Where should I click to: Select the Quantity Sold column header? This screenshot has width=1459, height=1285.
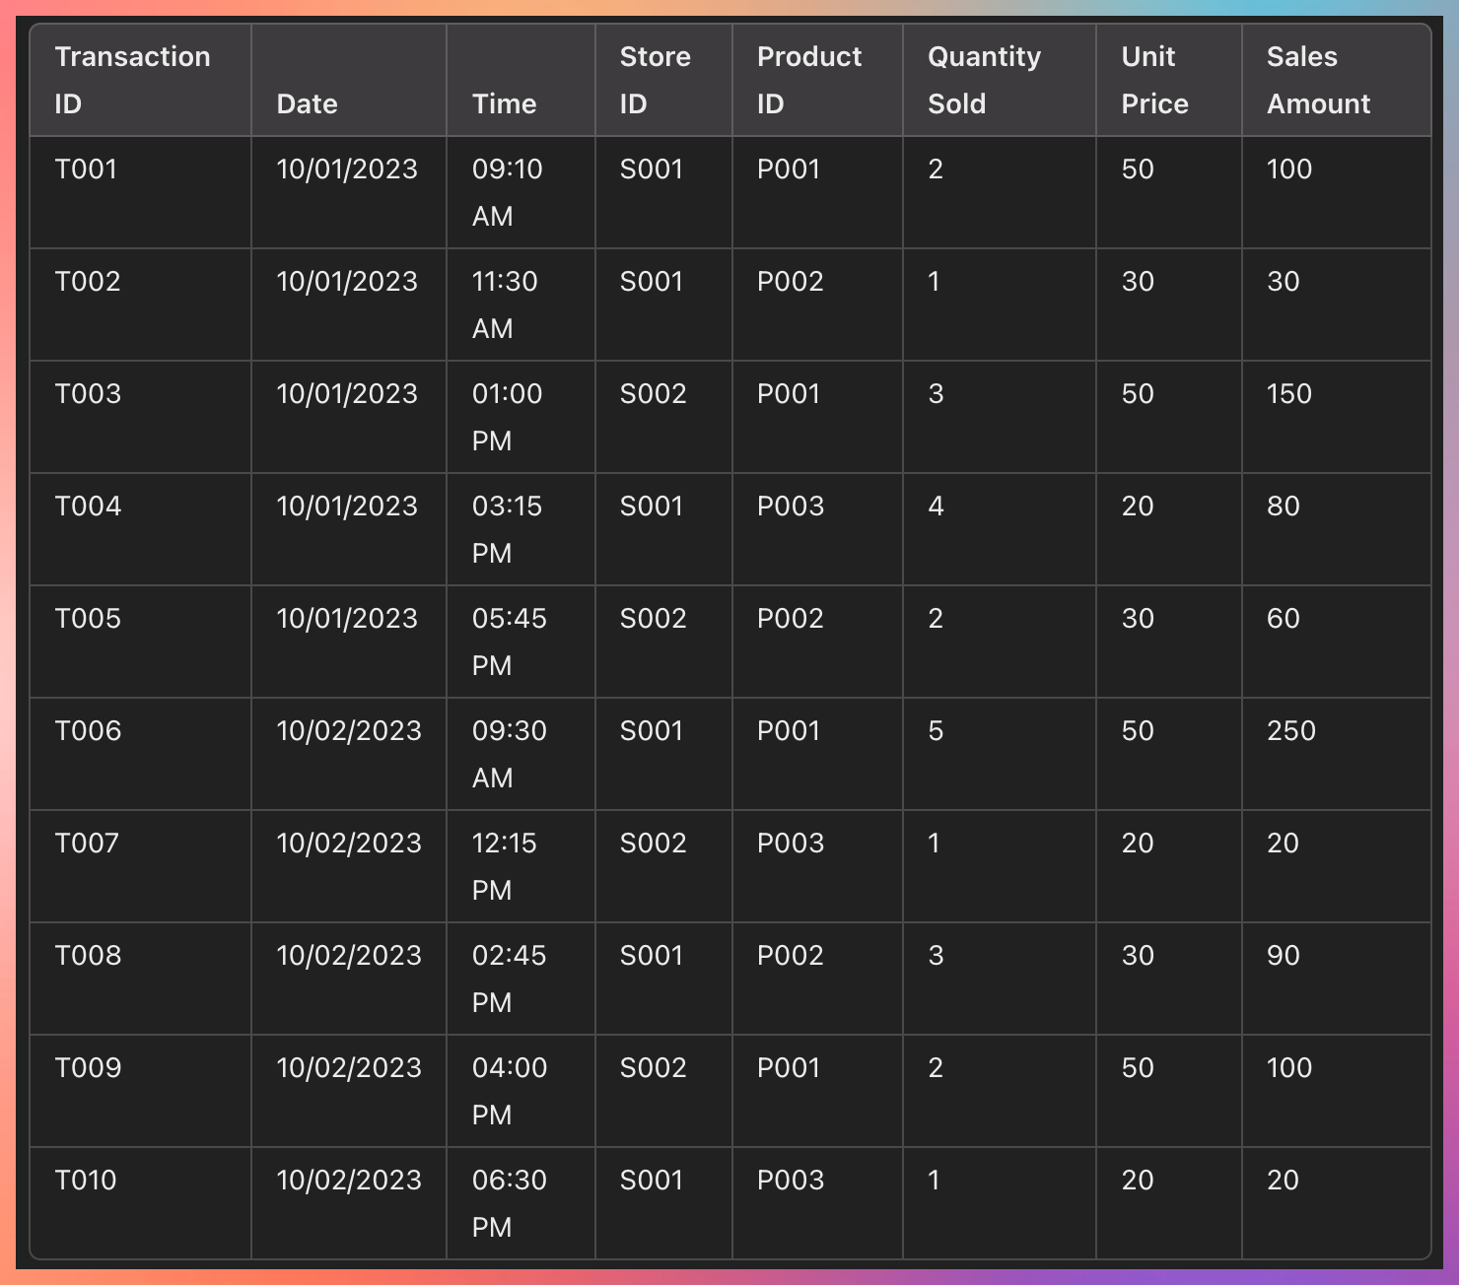coord(984,80)
